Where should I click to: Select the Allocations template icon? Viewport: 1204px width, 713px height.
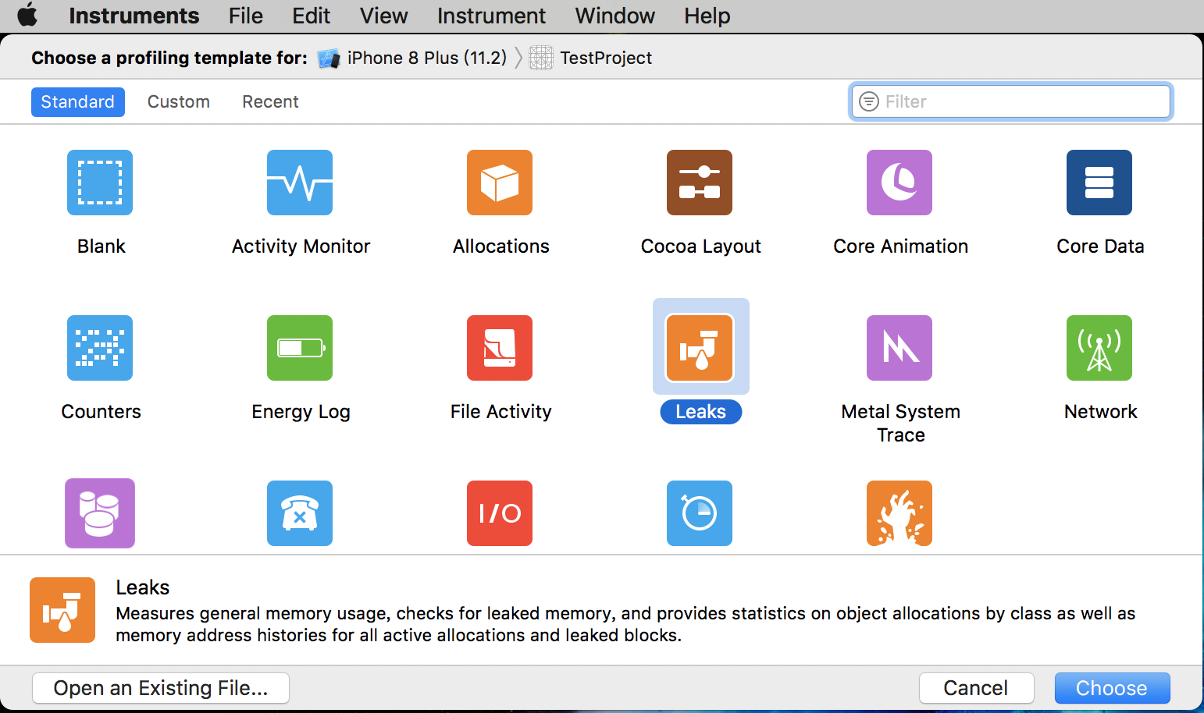[500, 183]
